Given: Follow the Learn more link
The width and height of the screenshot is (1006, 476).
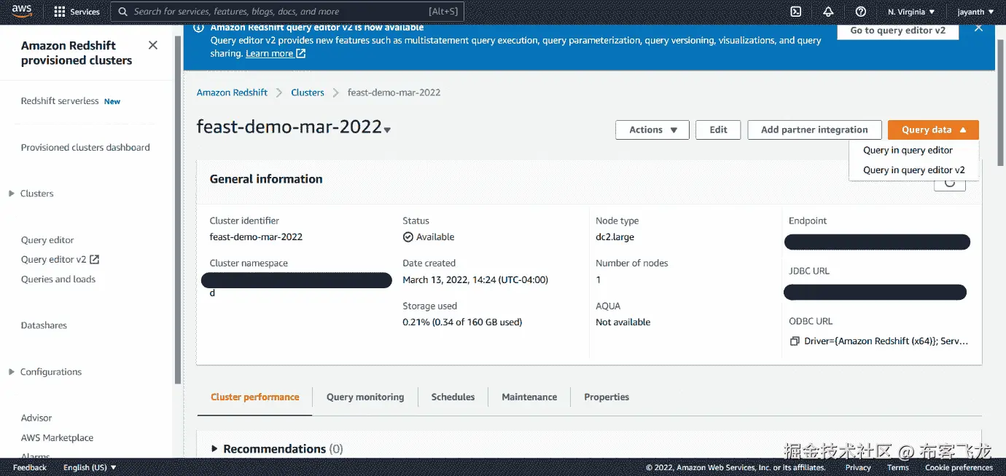Looking at the screenshot, I should [269, 54].
